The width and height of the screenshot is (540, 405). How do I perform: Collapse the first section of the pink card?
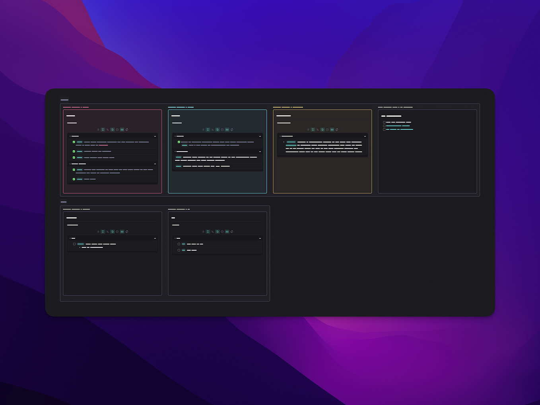pos(71,136)
